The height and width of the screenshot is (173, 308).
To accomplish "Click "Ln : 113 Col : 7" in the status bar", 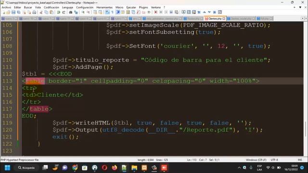I will [197, 160].
